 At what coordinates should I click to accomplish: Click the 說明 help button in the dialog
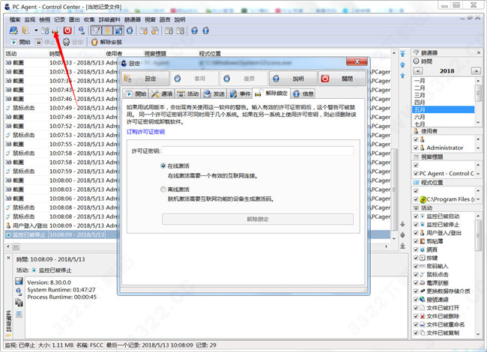pos(293,79)
